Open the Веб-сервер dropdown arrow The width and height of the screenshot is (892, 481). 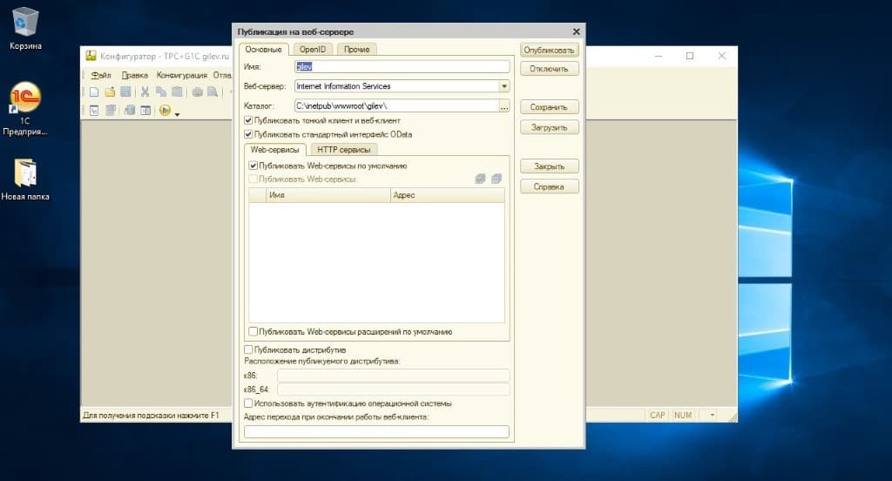[504, 86]
